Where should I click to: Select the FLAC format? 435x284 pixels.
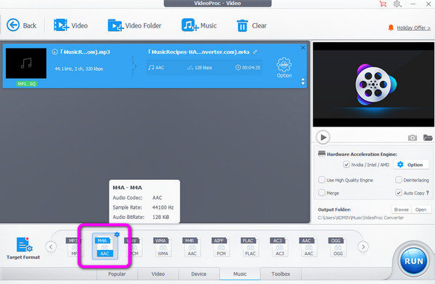point(250,247)
